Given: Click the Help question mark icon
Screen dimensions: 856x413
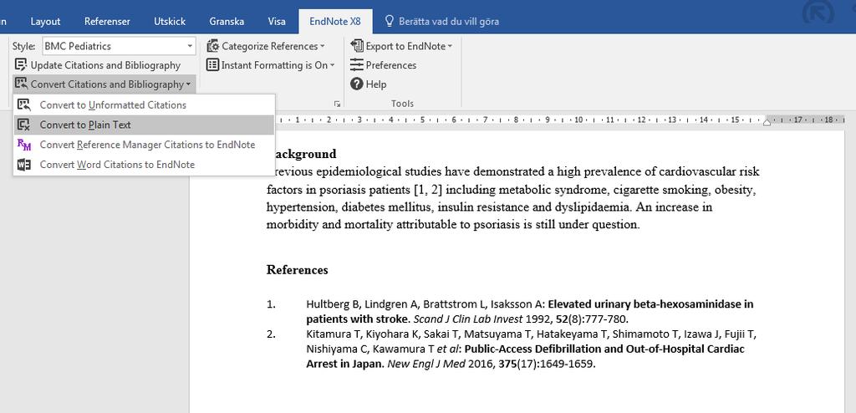Looking at the screenshot, I should [x=356, y=84].
